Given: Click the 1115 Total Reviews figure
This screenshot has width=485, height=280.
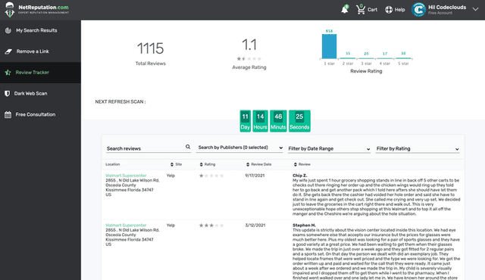Looking at the screenshot, I should click(150, 48).
